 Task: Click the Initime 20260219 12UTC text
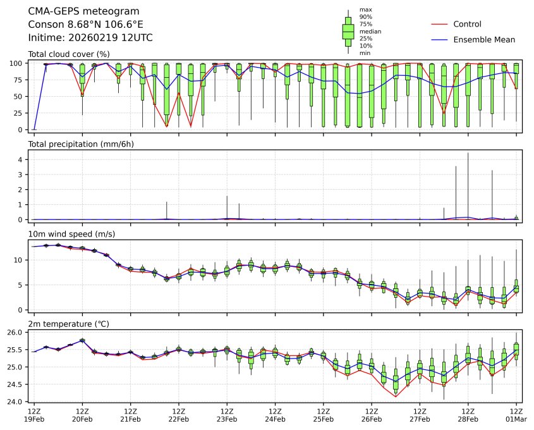coord(90,38)
